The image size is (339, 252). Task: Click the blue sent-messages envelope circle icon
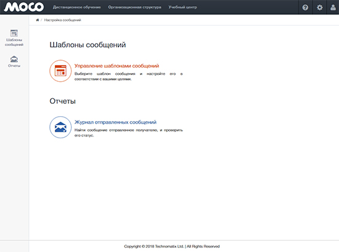(60, 127)
